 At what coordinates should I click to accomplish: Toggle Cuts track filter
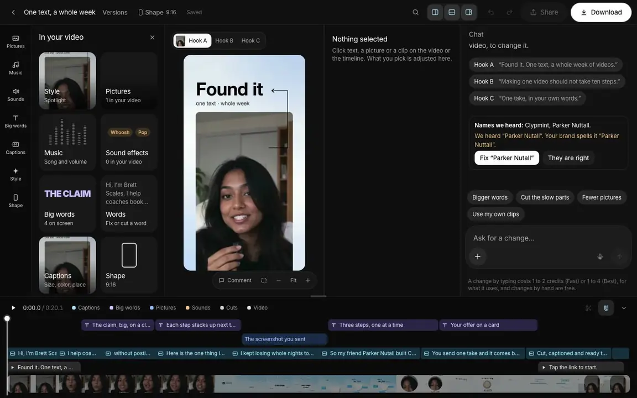click(229, 308)
